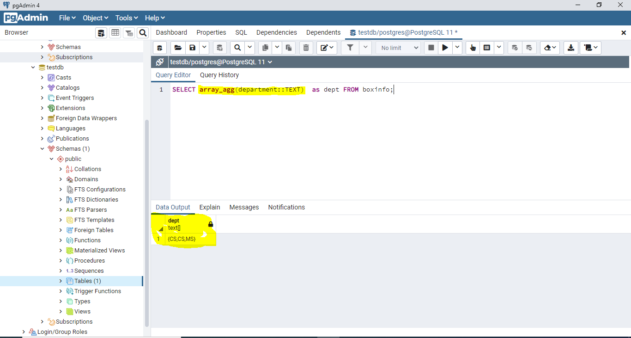Viewport: 631px width, 338px height.
Task: Click the Rollback transaction icon
Action: pos(529,48)
